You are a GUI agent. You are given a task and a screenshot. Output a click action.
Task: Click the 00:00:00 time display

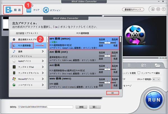pyautogui.click(x=163, y=58)
